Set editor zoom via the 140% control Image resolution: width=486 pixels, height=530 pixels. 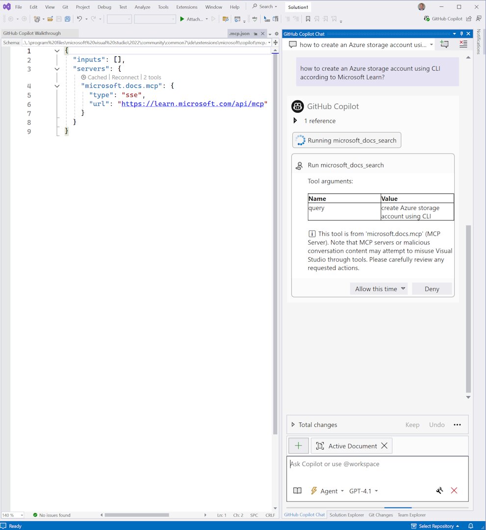click(12, 515)
